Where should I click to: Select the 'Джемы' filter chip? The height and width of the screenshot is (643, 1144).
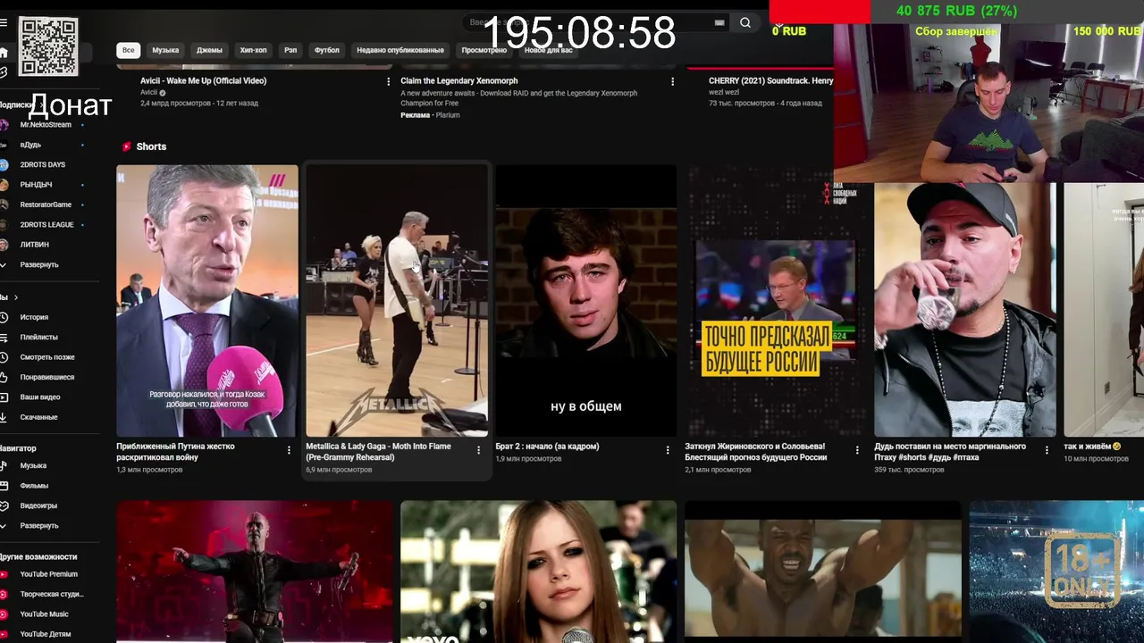[x=209, y=50]
